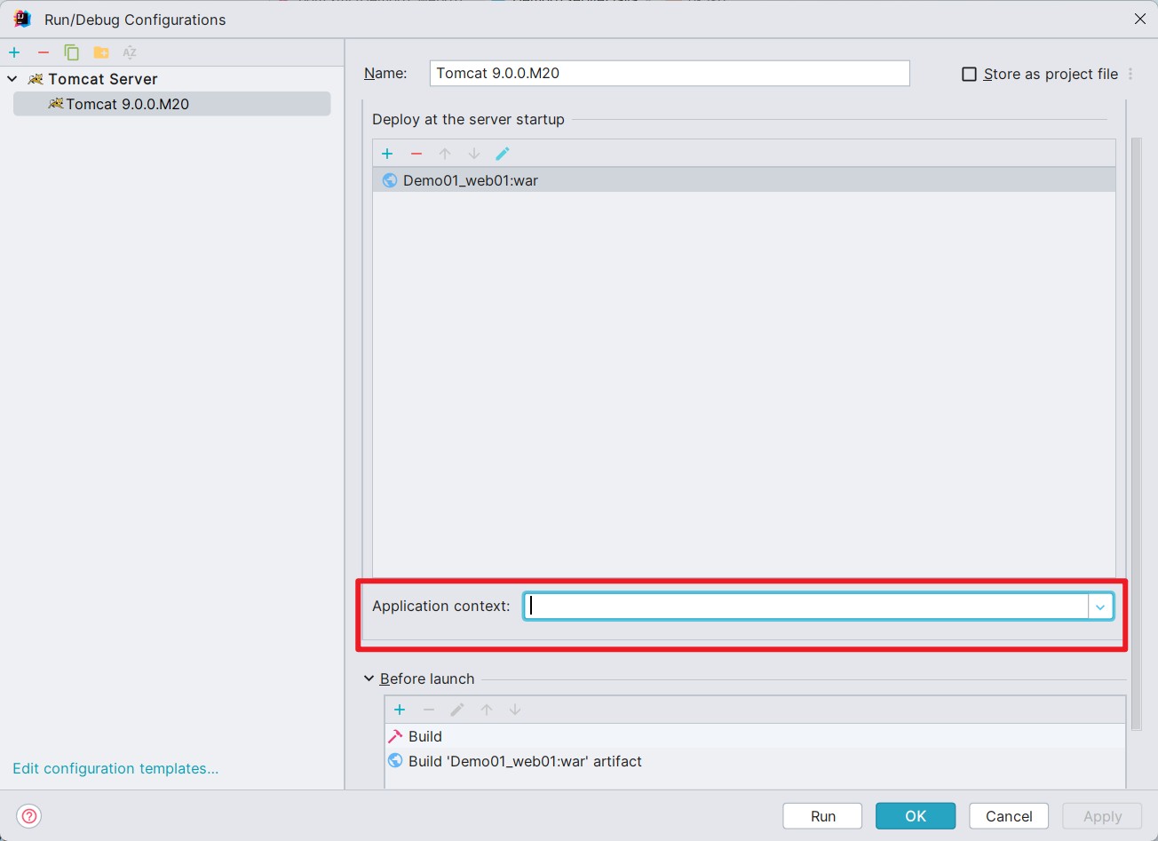The height and width of the screenshot is (841, 1158).
Task: Edit the before launch task
Action: [x=457, y=710]
